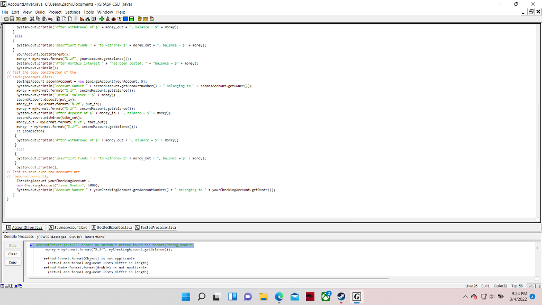Viewport: 542px width, 305px height.
Task: Copy error messages using the Copy button
Action: point(12,262)
